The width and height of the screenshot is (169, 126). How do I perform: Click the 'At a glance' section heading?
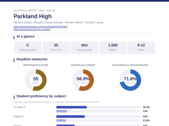tap(25, 36)
